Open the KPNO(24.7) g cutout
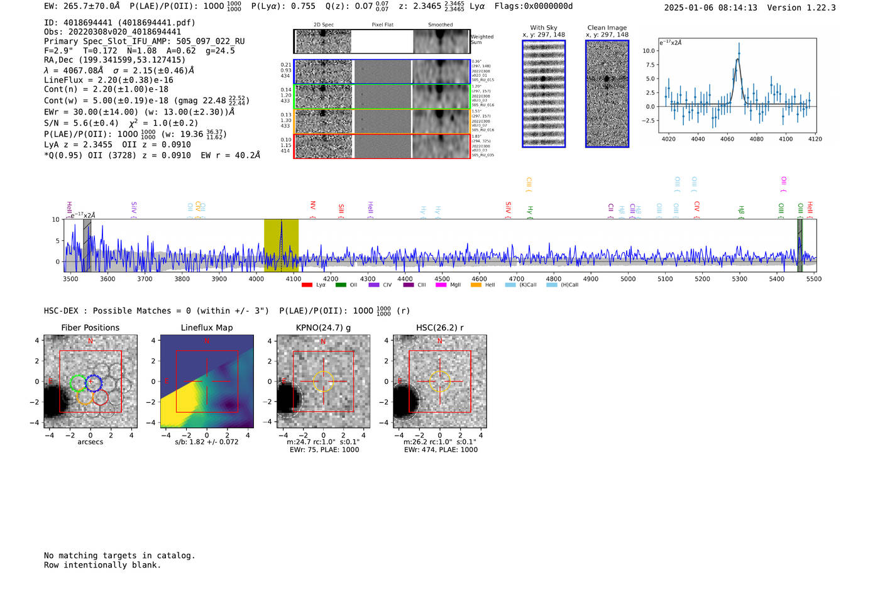 click(x=323, y=382)
